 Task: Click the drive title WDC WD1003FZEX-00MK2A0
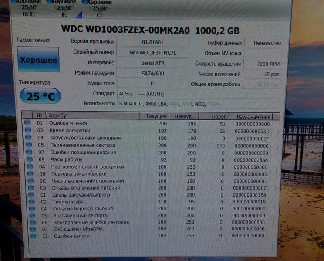[x=125, y=30]
